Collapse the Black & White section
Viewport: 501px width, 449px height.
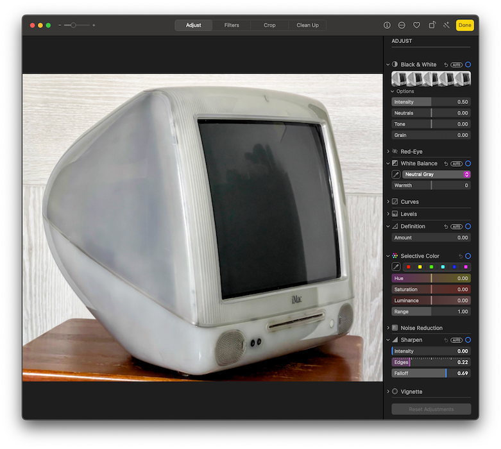pos(388,65)
